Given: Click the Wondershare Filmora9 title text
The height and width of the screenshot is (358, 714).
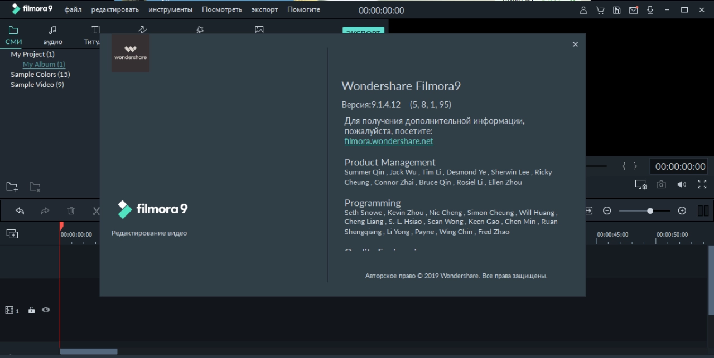Looking at the screenshot, I should 401,86.
